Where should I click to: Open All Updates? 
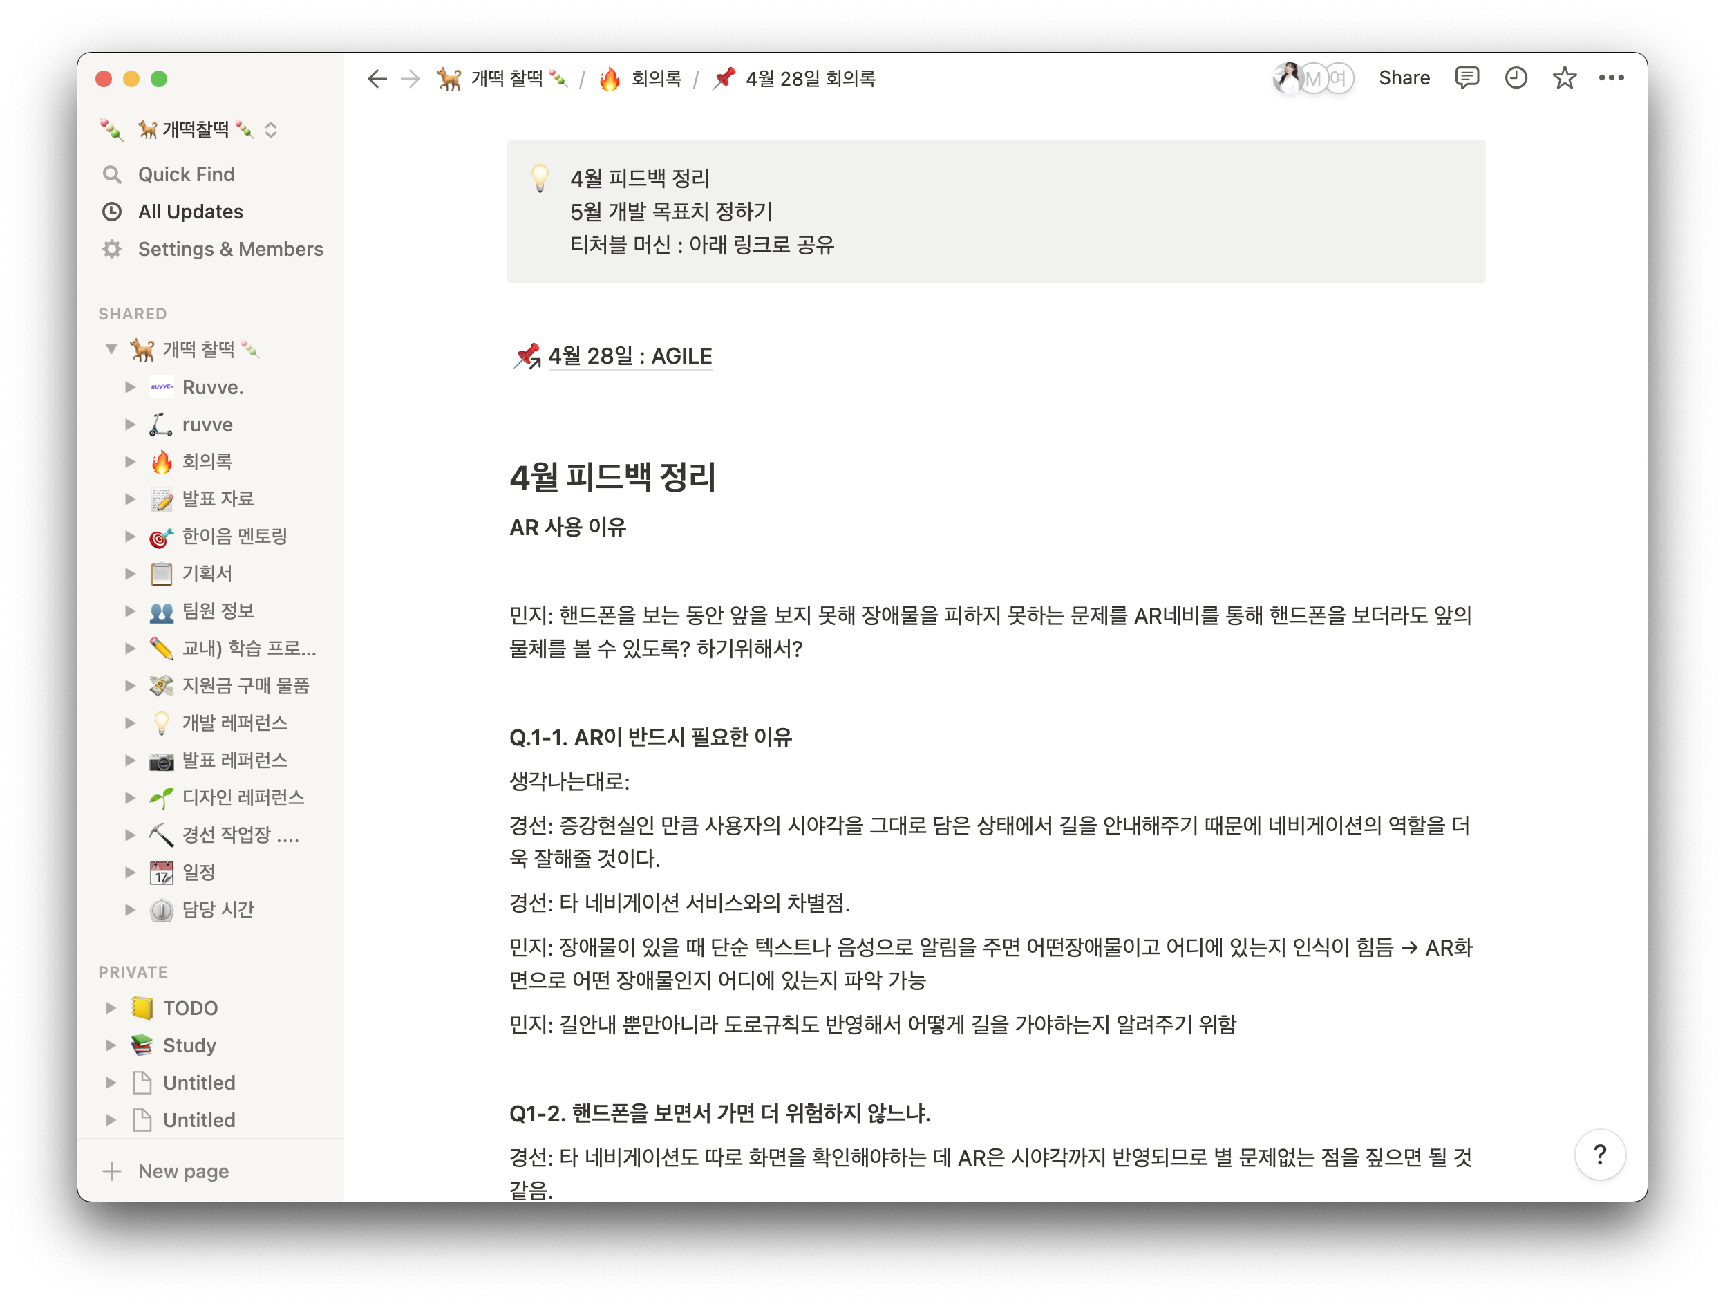[x=190, y=212]
